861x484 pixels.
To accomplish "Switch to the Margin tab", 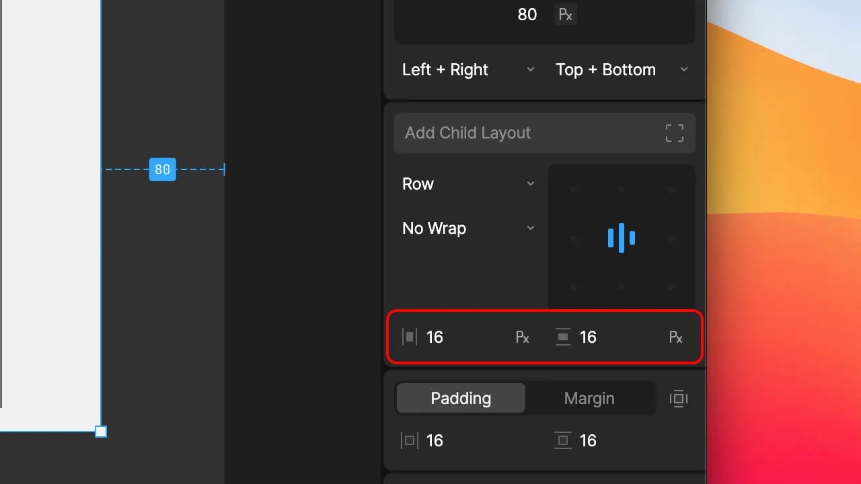I will pyautogui.click(x=589, y=398).
